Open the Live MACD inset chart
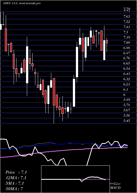The height and width of the screenshot is (193, 137). [75, 179]
